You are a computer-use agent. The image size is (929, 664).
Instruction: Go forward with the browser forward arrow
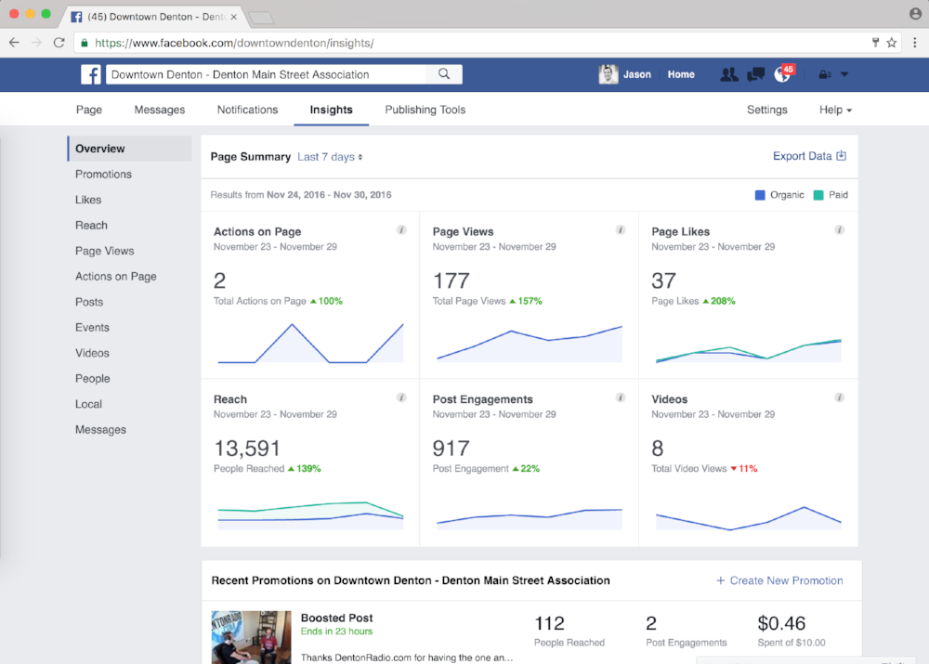[36, 43]
